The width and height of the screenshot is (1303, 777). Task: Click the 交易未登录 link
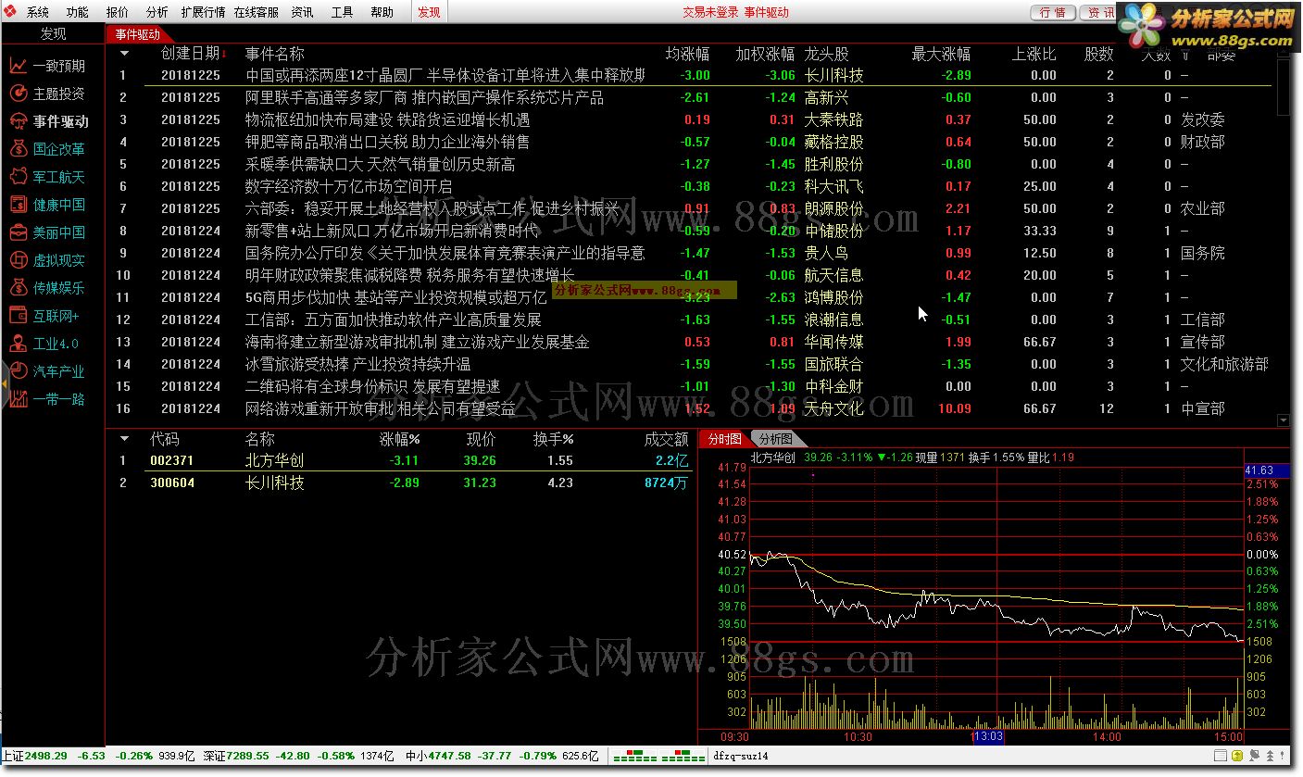click(710, 12)
